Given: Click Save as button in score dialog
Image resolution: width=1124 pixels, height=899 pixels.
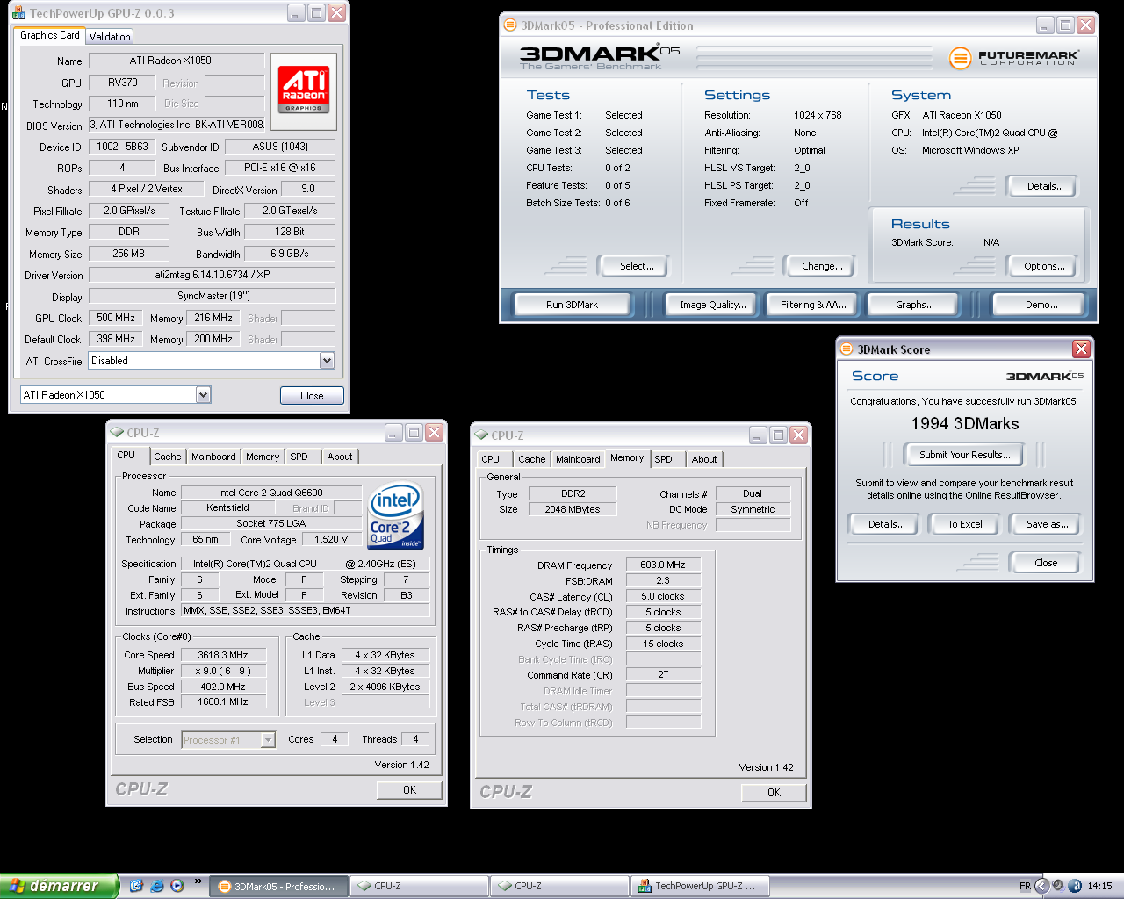Looking at the screenshot, I should tap(1047, 524).
